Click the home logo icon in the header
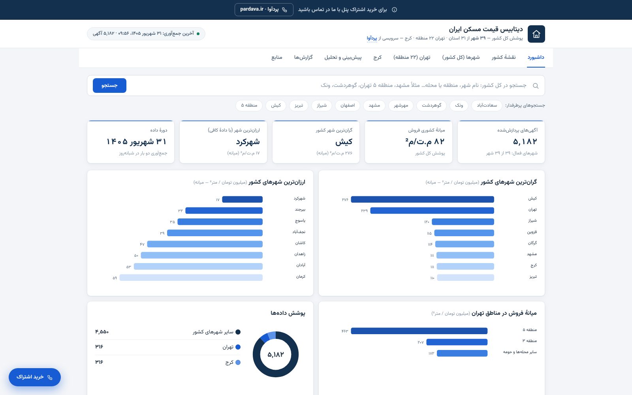Screen dimensions: 632x395 pos(536,34)
